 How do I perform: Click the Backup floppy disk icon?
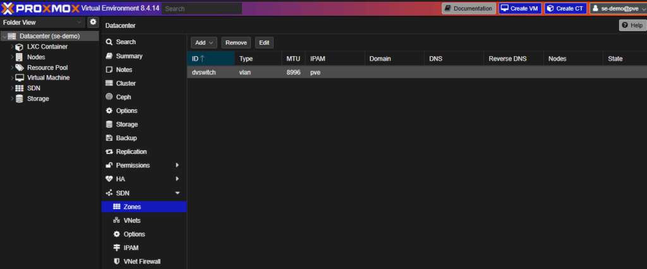[109, 138]
